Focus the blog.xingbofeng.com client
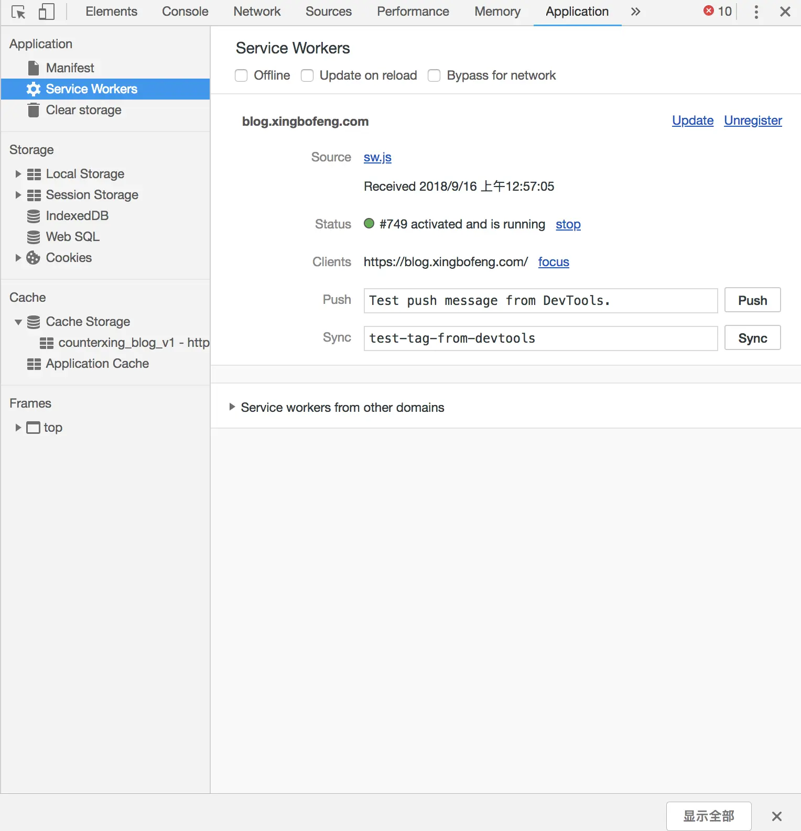The image size is (801, 831). [554, 262]
